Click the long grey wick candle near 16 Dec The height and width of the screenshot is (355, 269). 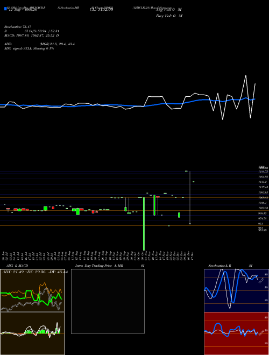190,197
